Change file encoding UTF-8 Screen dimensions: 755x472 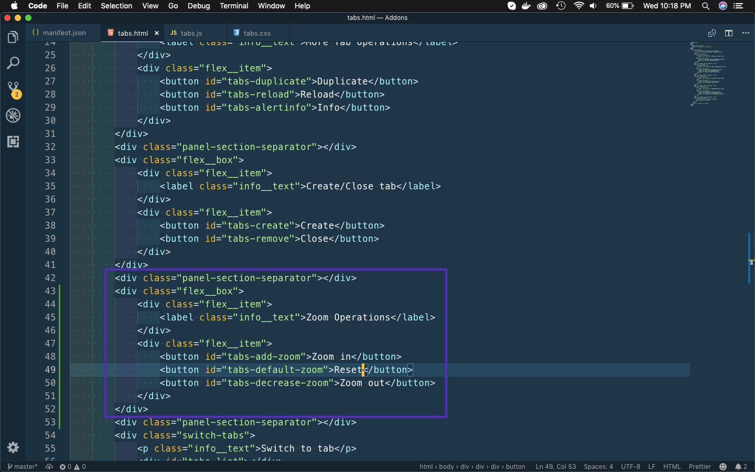[631, 467]
